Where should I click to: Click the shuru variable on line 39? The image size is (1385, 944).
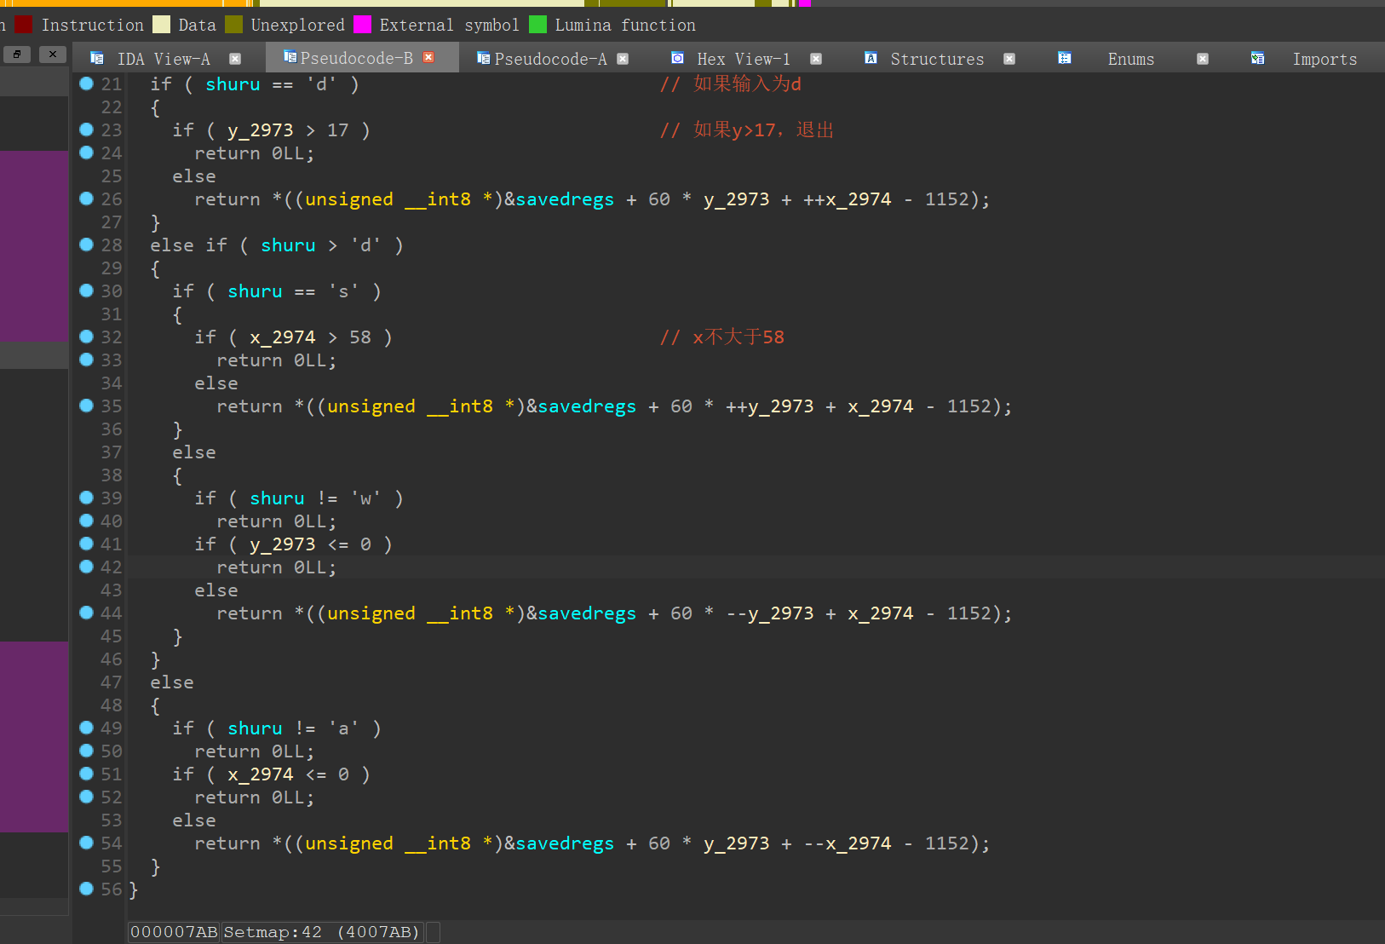277,498
